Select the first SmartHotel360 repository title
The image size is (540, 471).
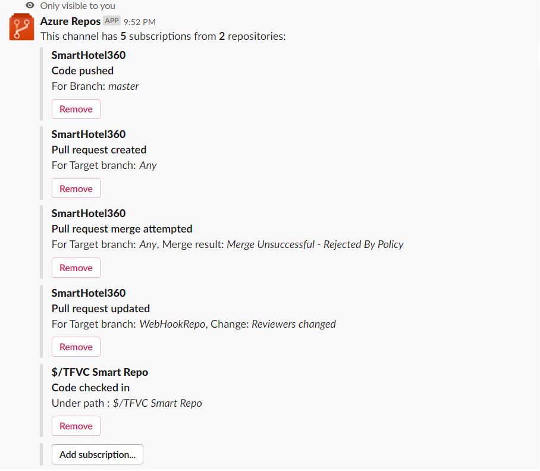tap(88, 55)
